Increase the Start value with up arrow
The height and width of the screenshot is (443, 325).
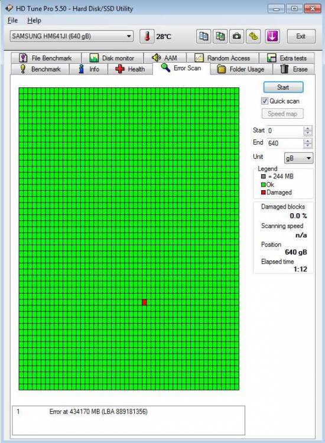(307, 128)
